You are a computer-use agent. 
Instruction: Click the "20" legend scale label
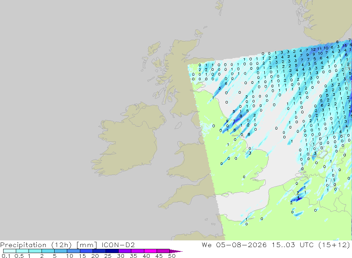[95, 256]
